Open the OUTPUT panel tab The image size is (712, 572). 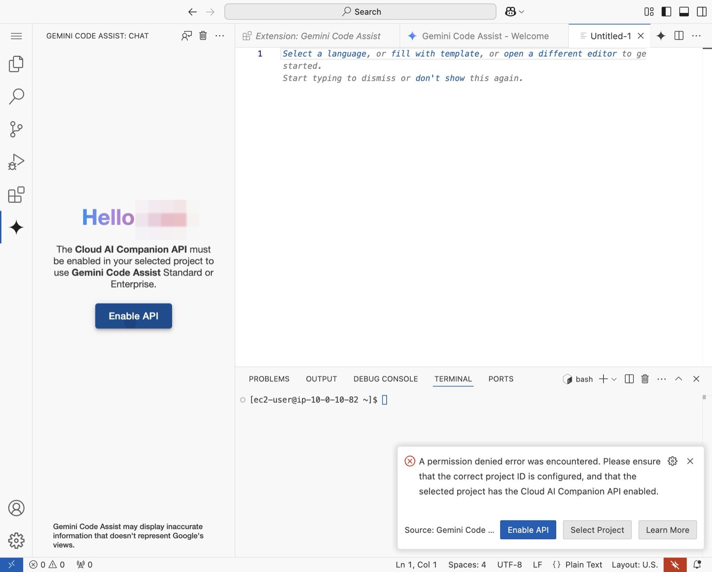[321, 379]
